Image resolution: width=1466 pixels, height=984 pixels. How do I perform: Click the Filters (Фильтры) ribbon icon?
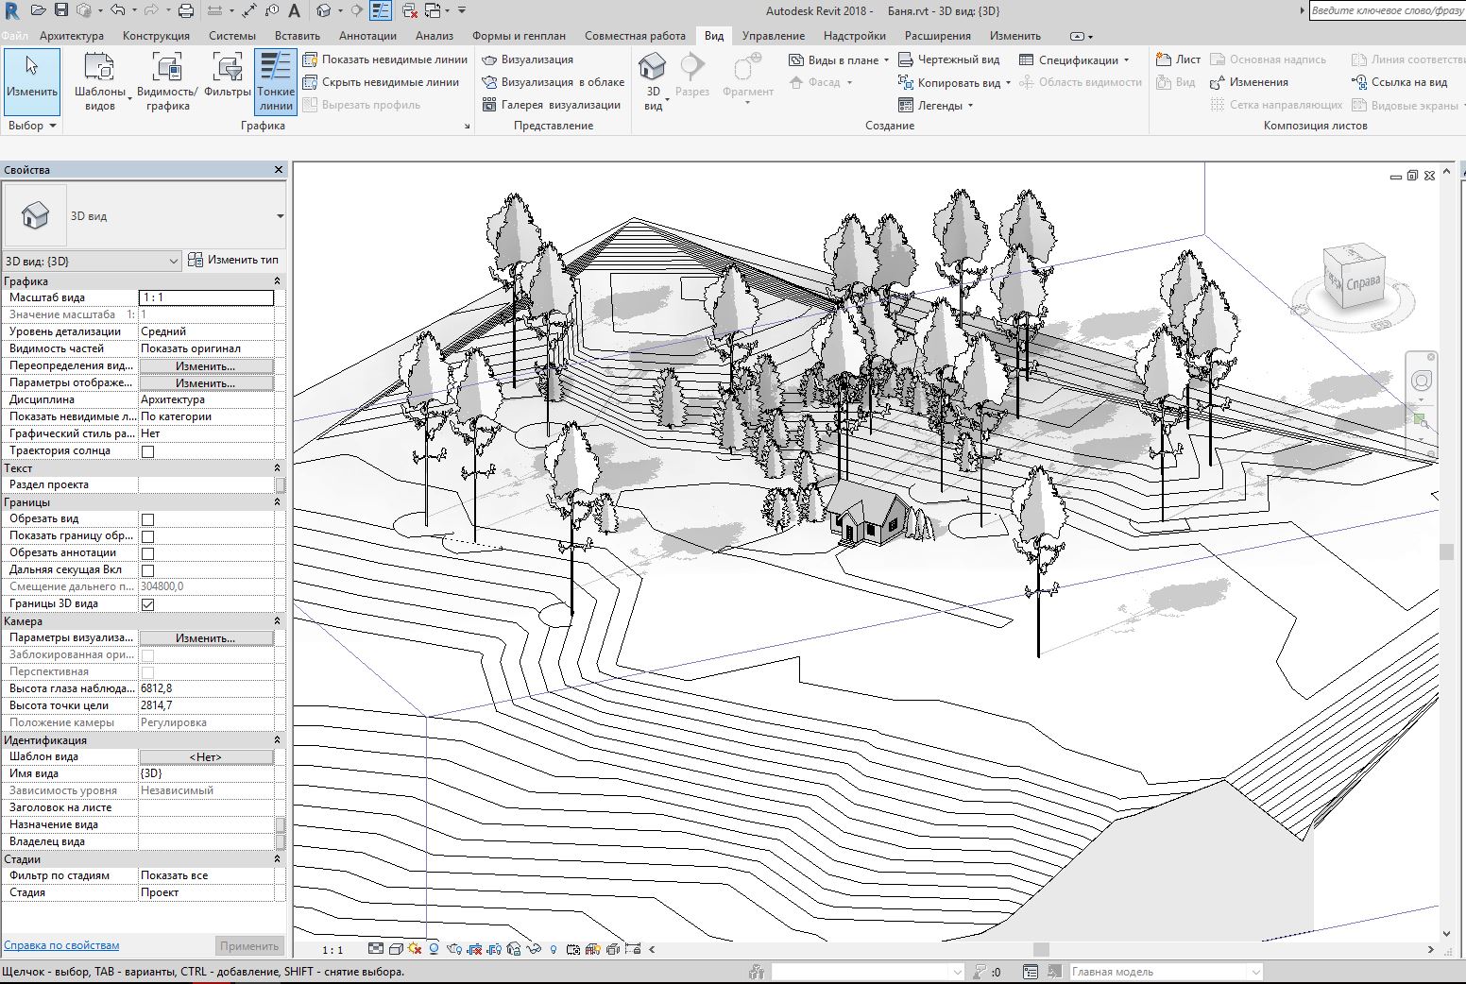tap(228, 80)
